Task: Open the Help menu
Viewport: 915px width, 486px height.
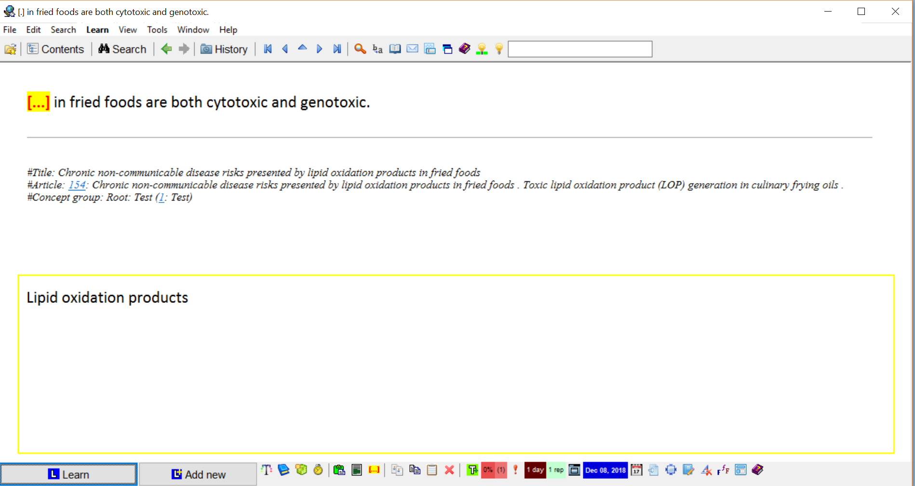Action: click(228, 30)
